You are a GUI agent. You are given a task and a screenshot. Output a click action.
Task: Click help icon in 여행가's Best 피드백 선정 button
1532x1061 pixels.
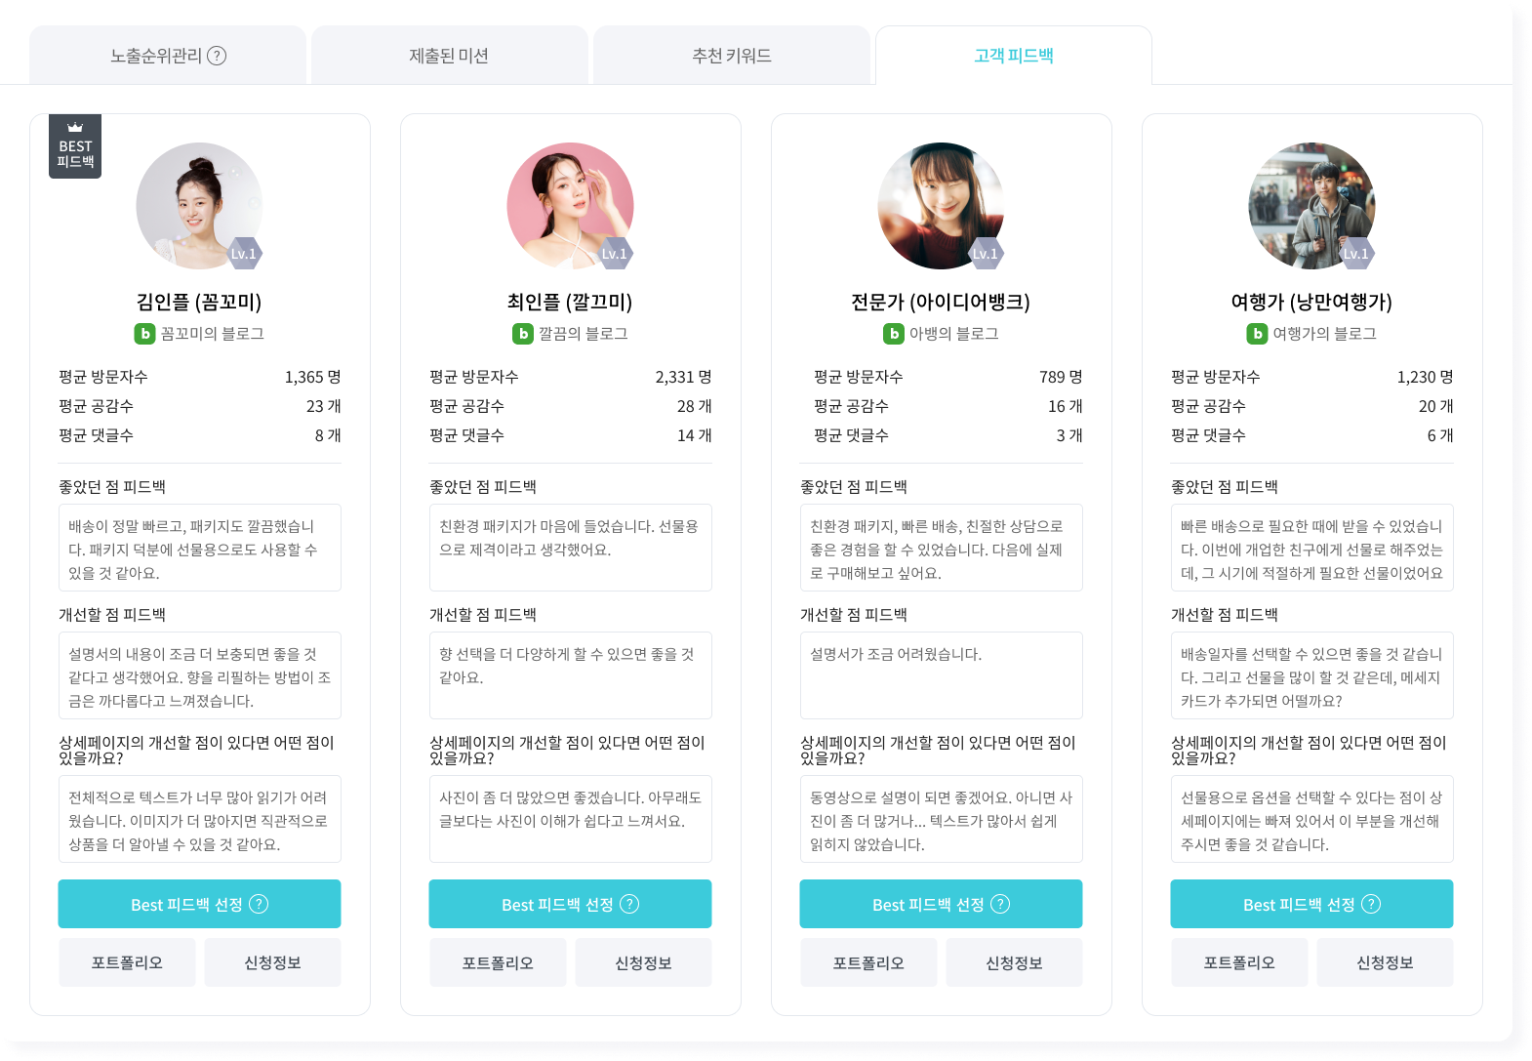click(x=1371, y=904)
